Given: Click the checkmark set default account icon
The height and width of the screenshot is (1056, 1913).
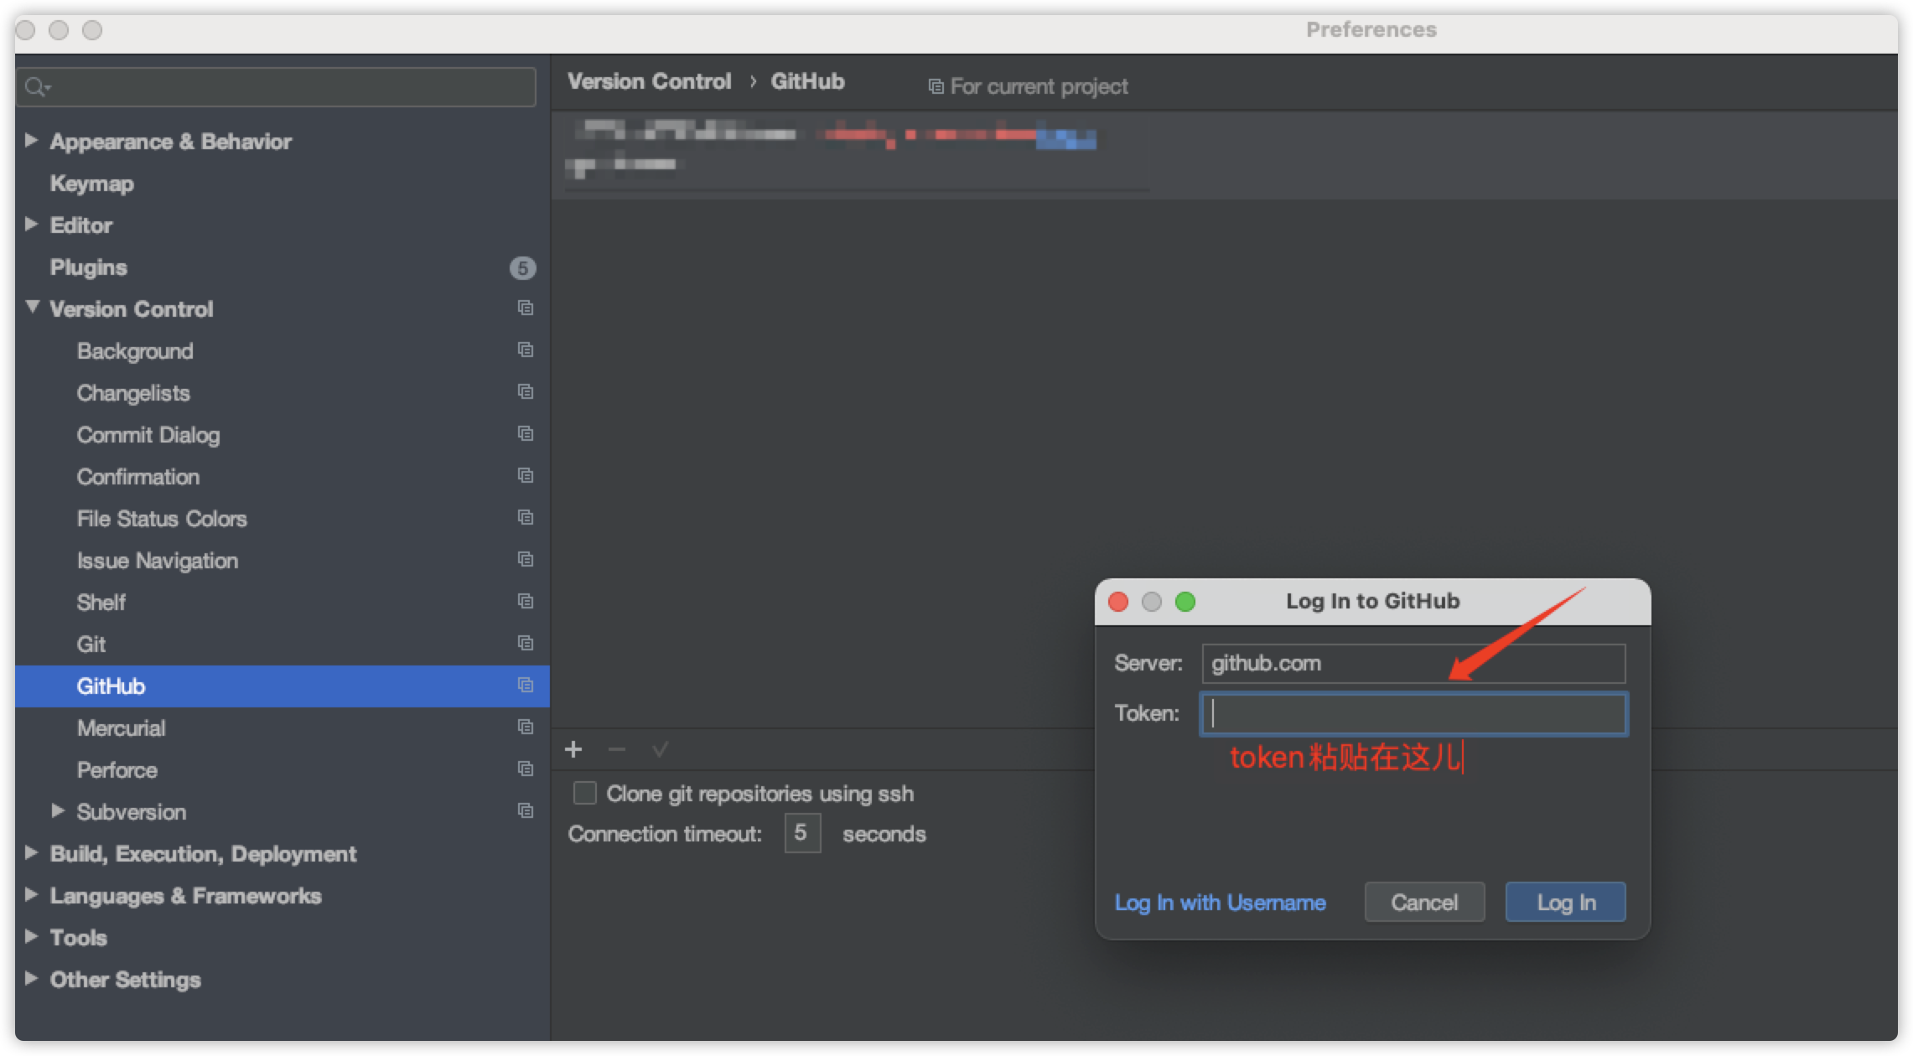Looking at the screenshot, I should 660,749.
